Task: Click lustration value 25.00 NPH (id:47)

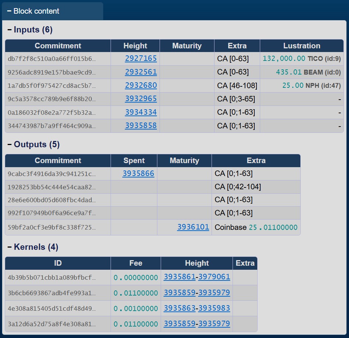Action: (312, 86)
